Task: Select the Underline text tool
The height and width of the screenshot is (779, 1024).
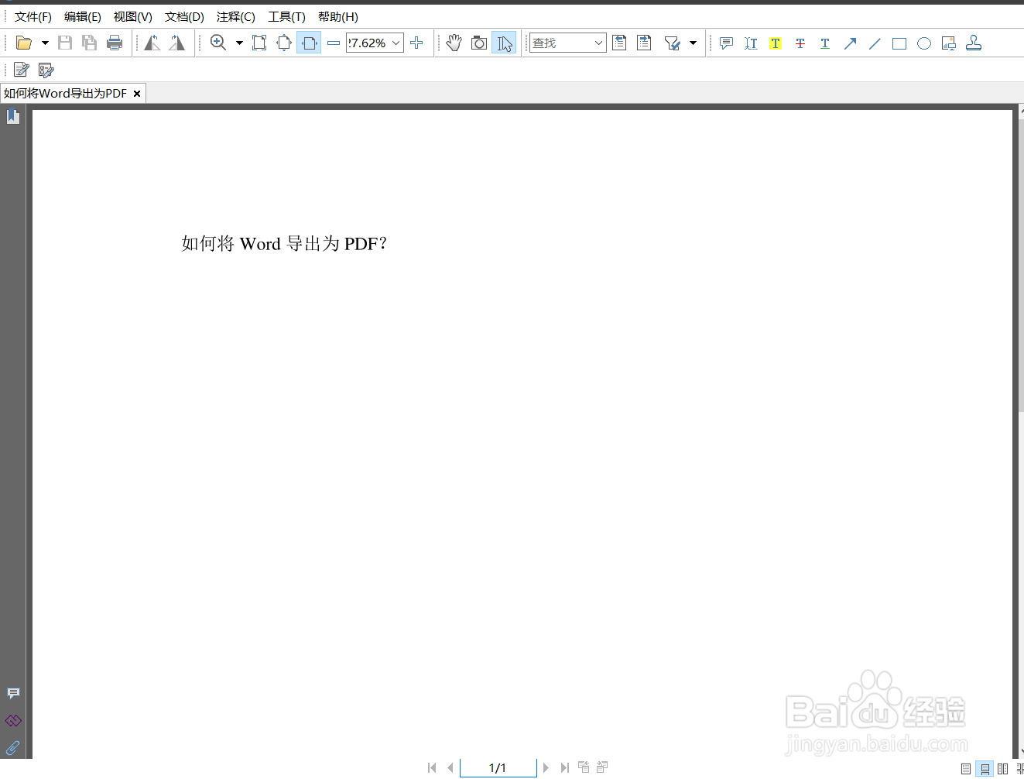Action: [x=825, y=43]
